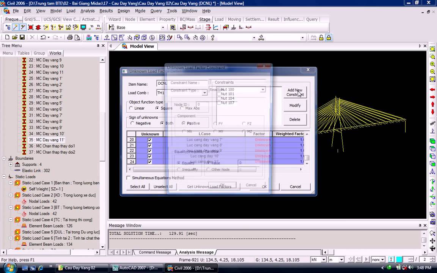Click the Print Preview icon
This screenshot has width=437, height=273.
[77, 37]
